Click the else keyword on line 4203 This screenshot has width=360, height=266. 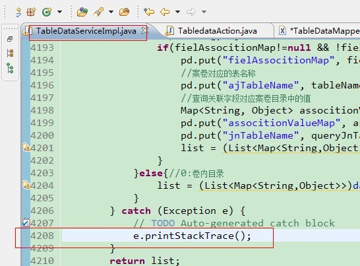(x=151, y=173)
